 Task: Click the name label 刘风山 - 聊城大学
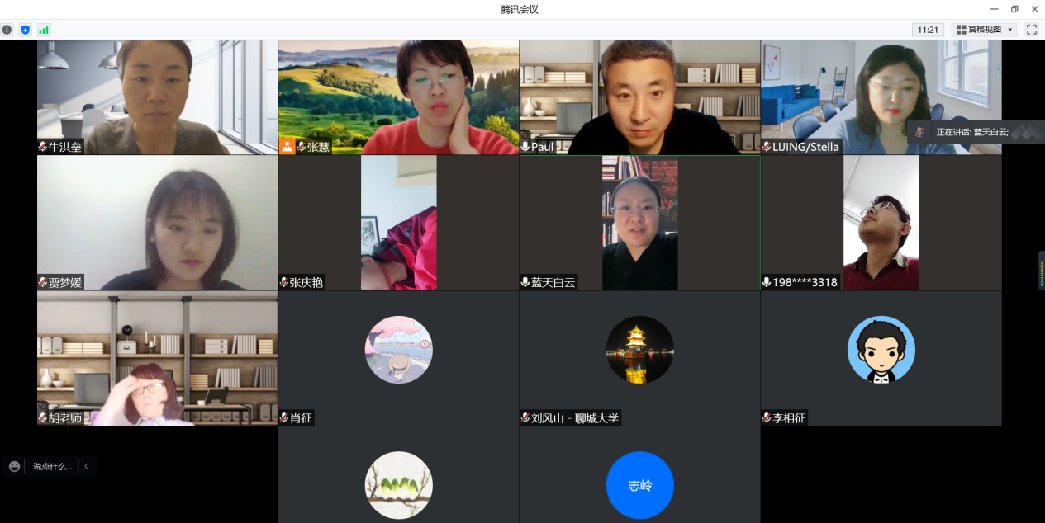575,417
